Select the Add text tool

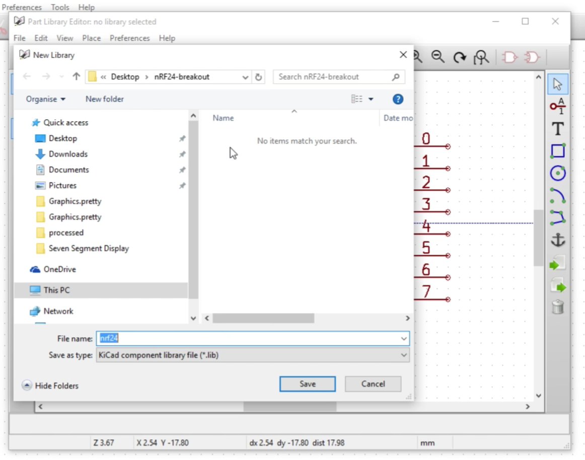tap(558, 129)
